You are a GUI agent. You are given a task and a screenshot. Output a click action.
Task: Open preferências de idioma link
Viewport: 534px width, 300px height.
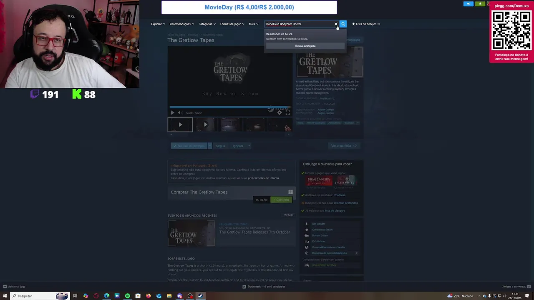tap(263, 178)
